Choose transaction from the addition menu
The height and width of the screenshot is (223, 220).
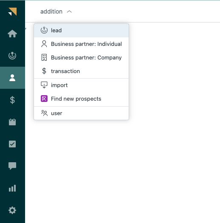click(82, 71)
